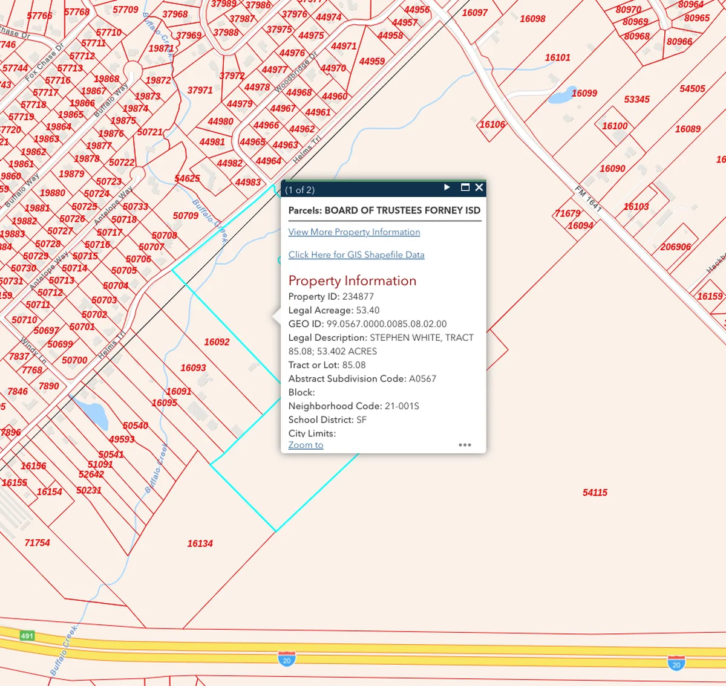Go to next feature in popup
The width and height of the screenshot is (726, 686).
point(447,187)
